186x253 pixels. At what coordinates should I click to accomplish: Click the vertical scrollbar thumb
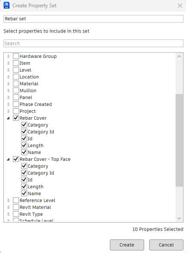click(x=179, y=140)
